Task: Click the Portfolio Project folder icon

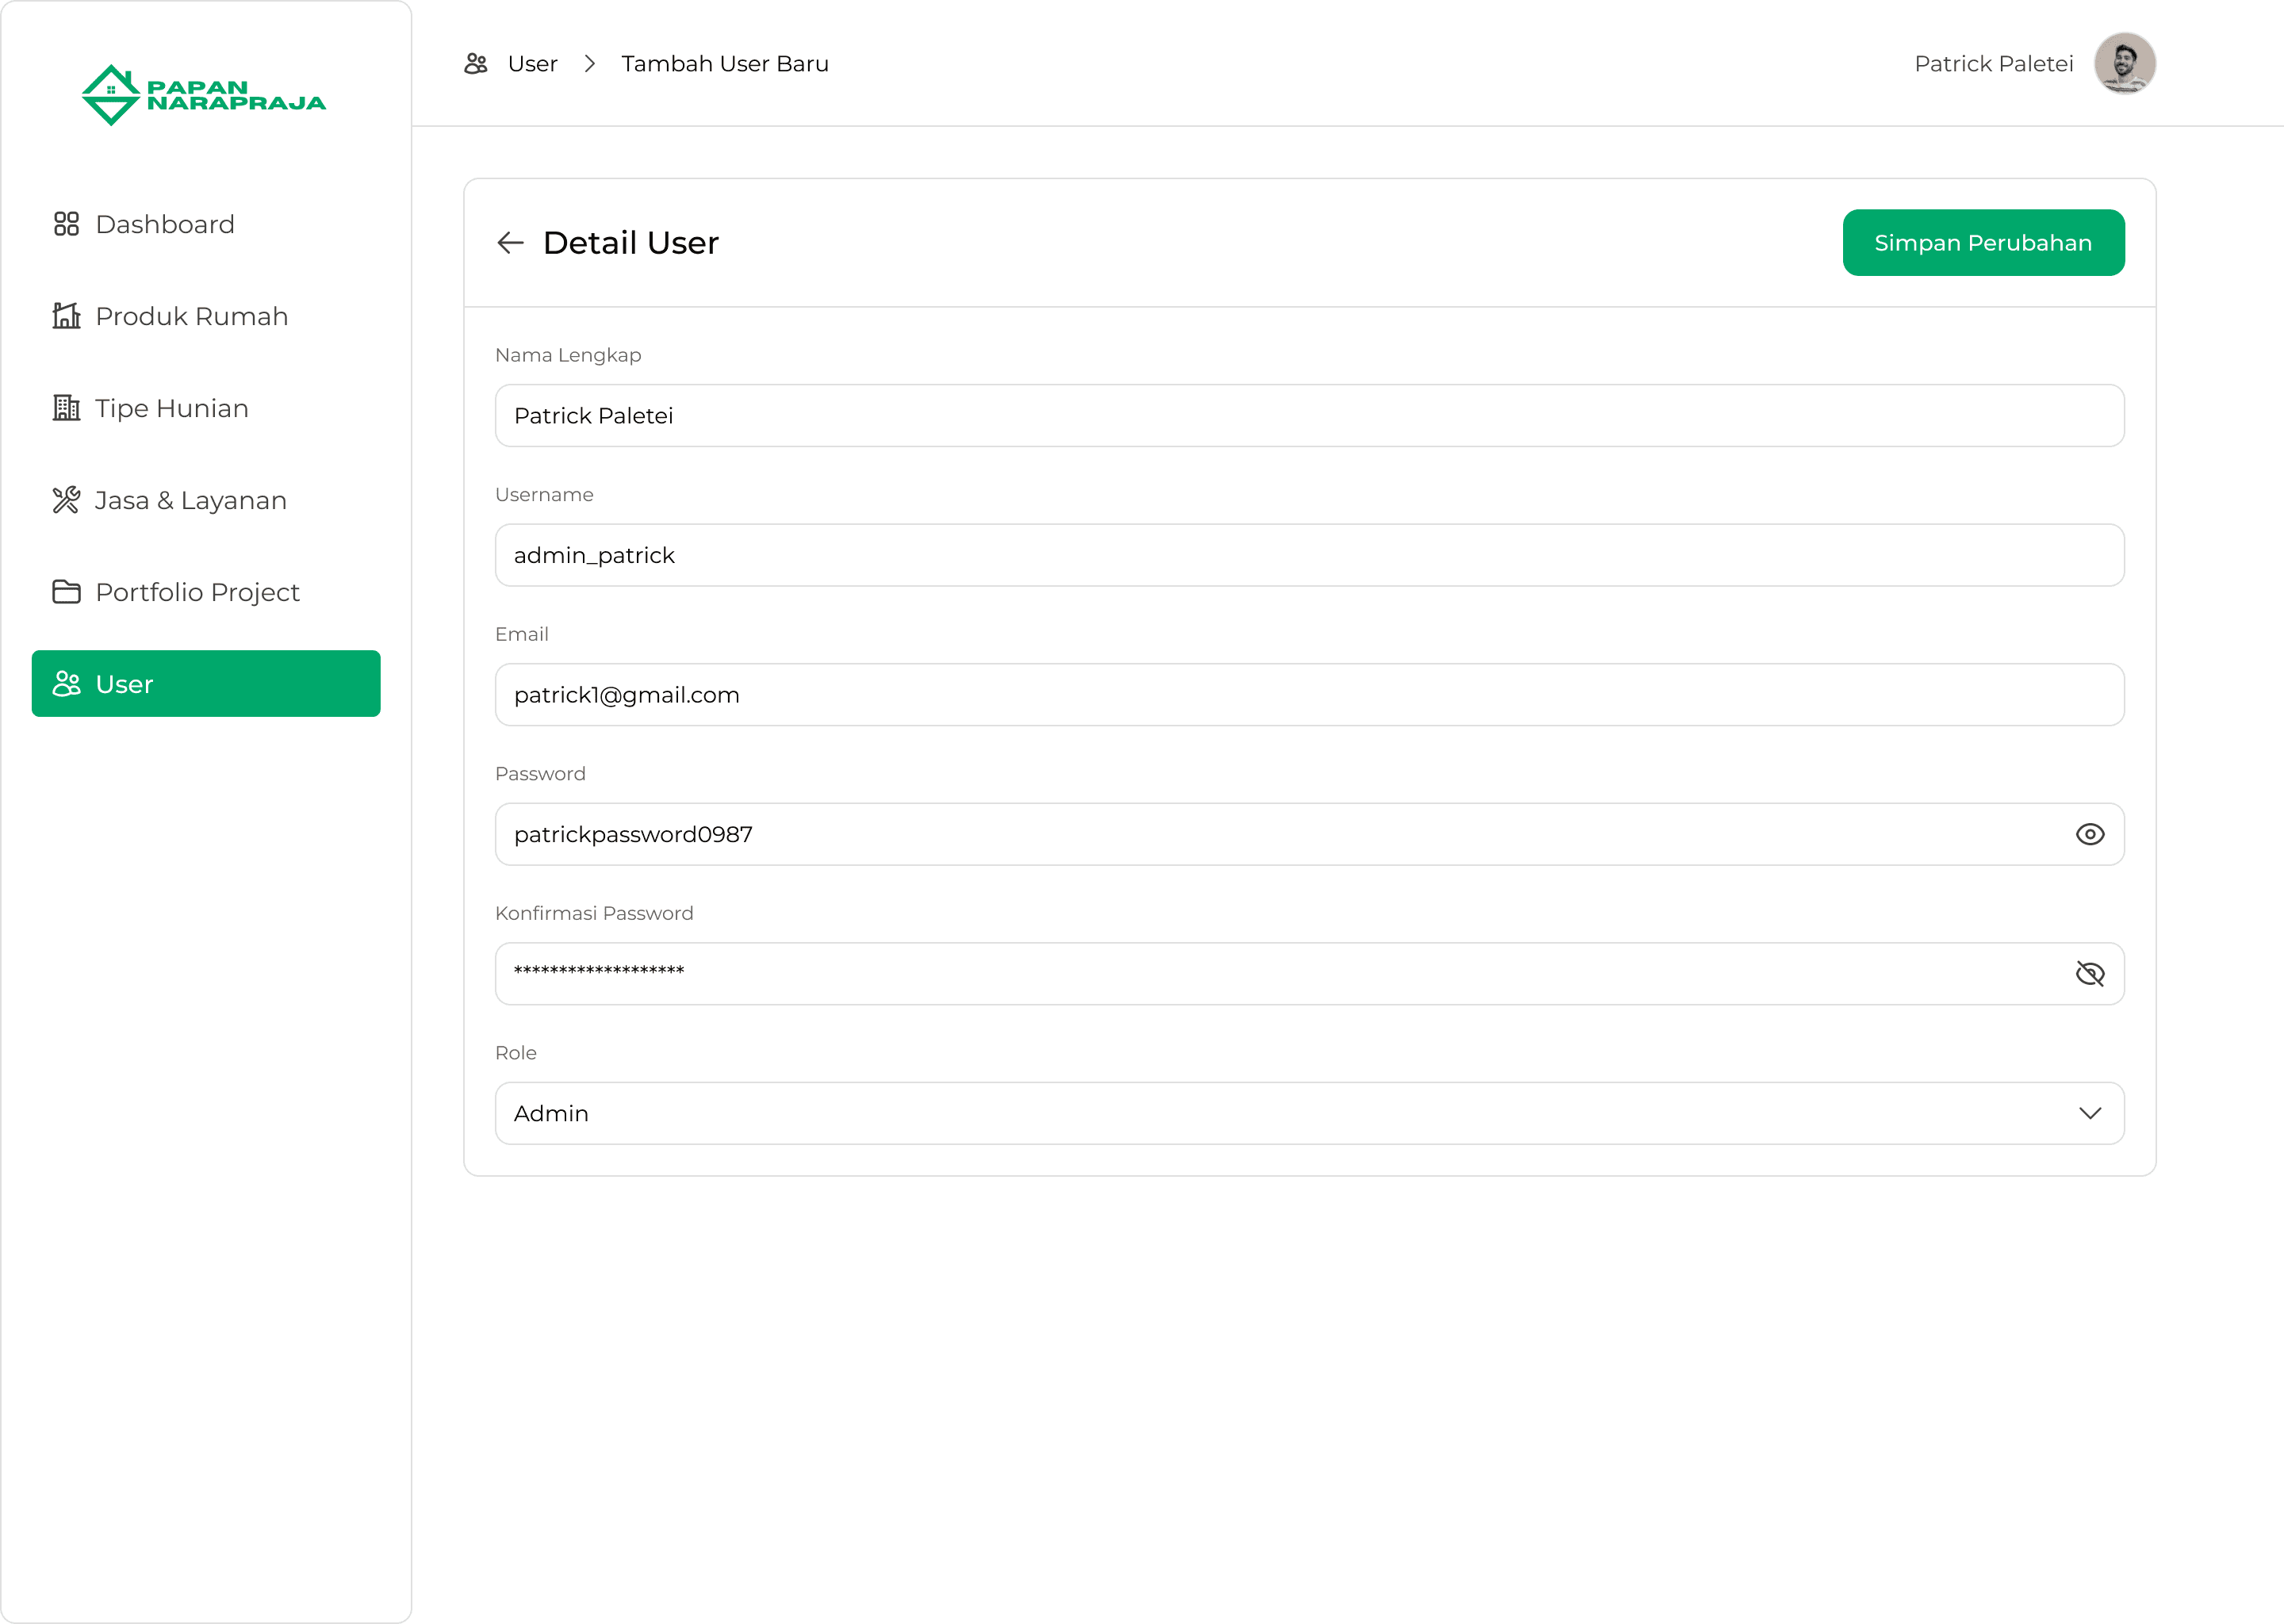Action: click(66, 592)
